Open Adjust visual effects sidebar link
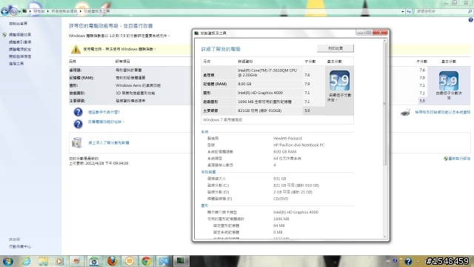474x267 pixels. [20, 35]
